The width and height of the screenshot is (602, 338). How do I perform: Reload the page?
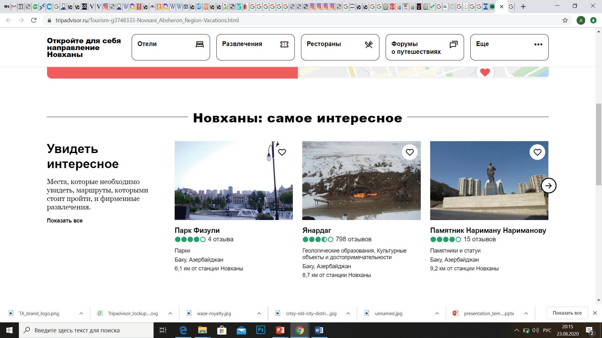34,20
